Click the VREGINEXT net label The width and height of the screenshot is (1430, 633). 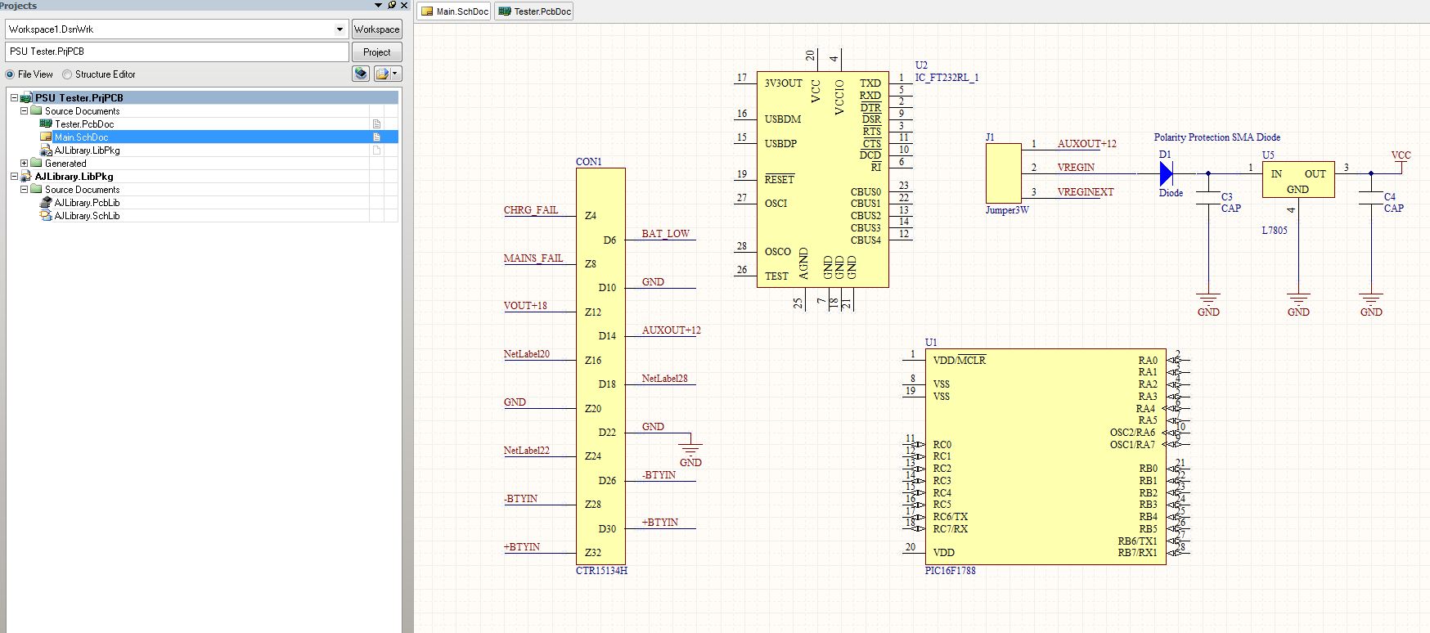[1086, 192]
